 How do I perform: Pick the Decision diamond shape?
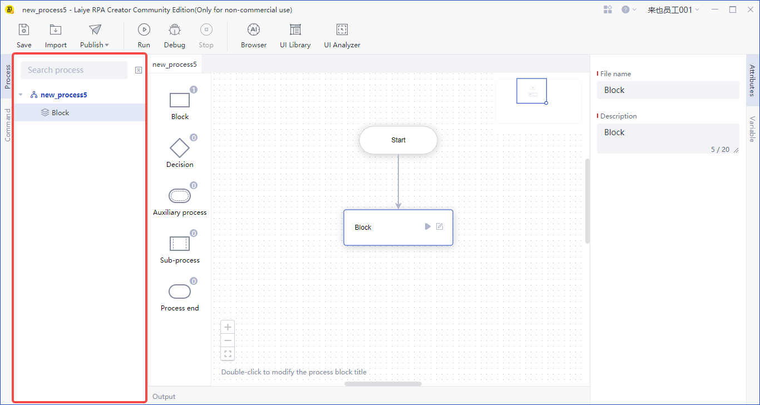coord(180,148)
